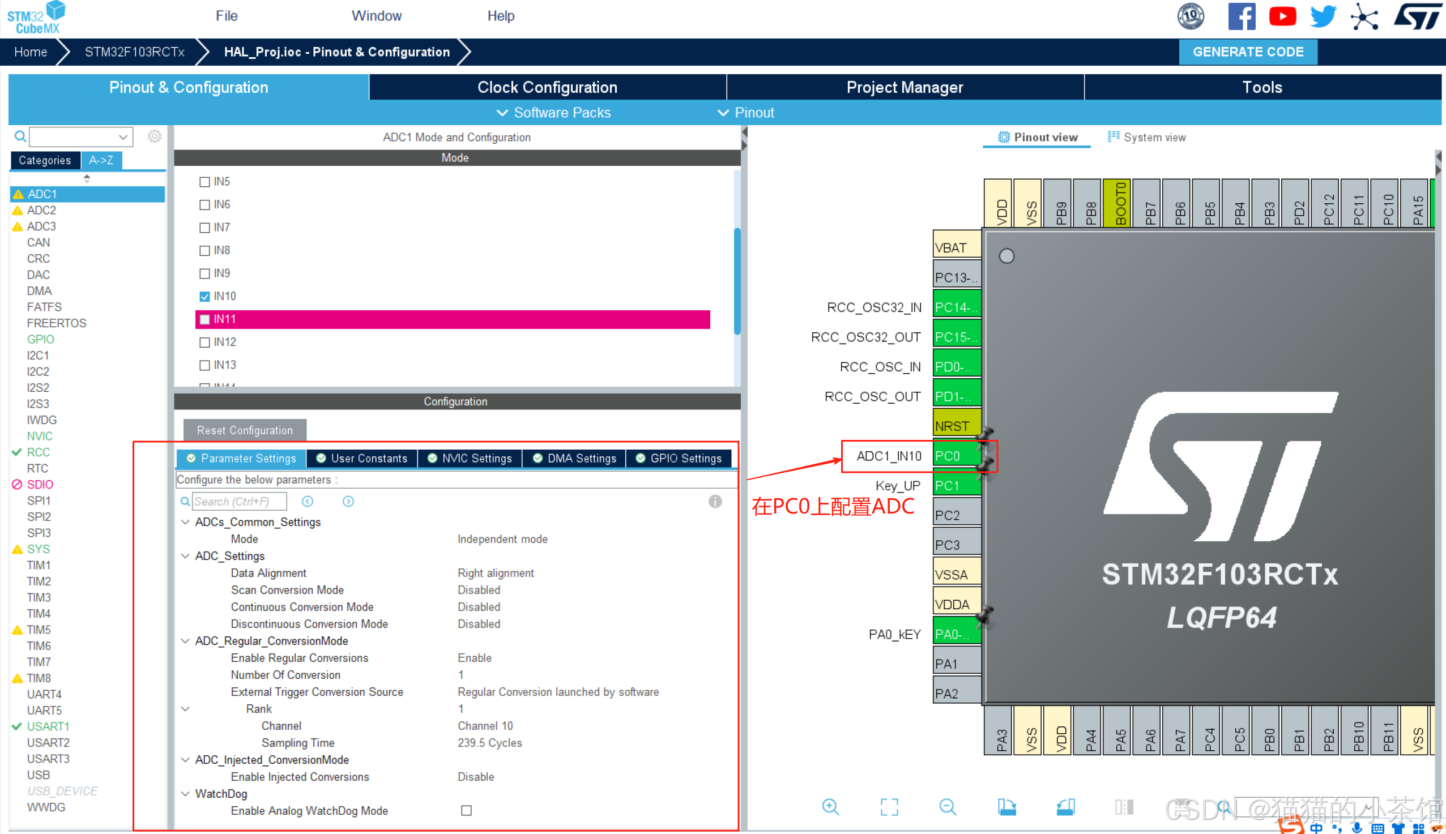Enable Analog WatchDog Mode checkbox

tap(466, 811)
